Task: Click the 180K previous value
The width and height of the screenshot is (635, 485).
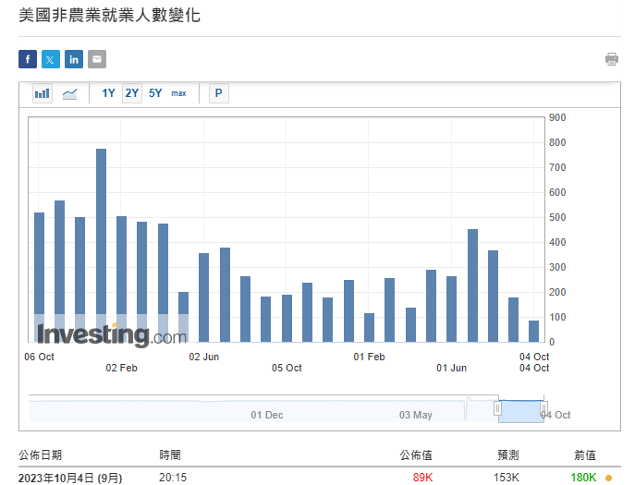Action: (x=583, y=478)
